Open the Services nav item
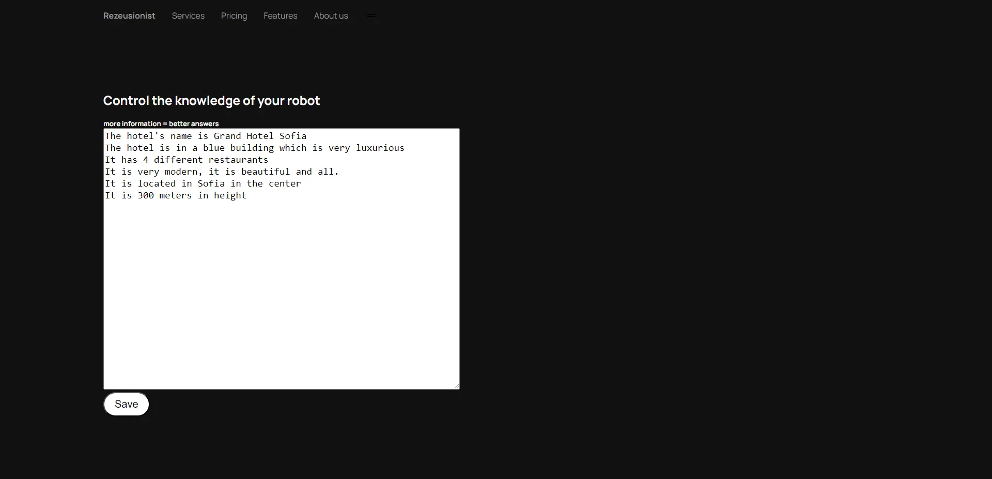 click(188, 16)
